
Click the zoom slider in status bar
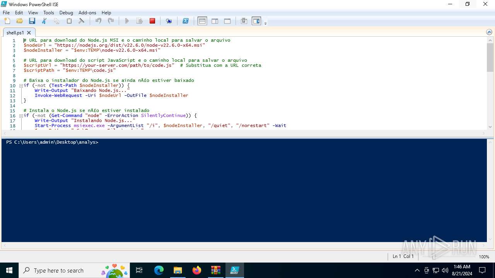tap(434, 257)
